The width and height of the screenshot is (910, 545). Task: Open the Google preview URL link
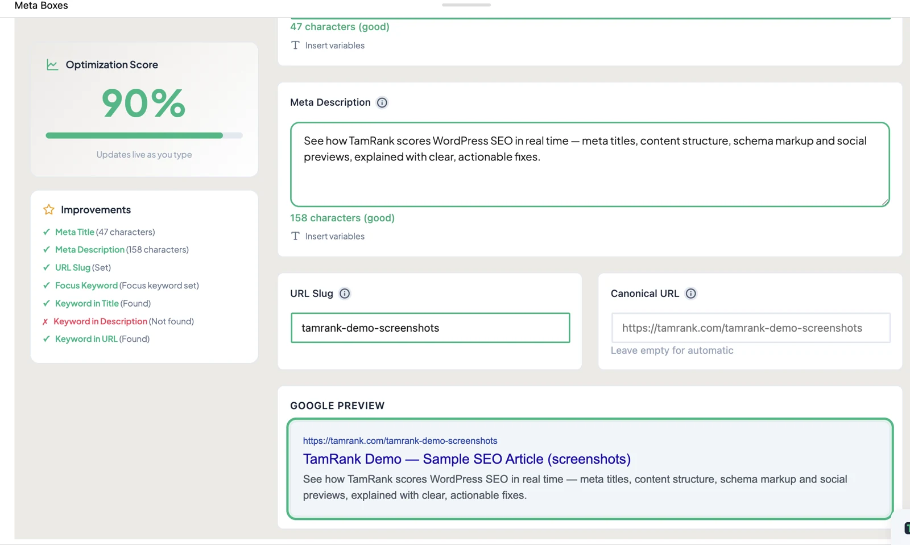tap(400, 441)
